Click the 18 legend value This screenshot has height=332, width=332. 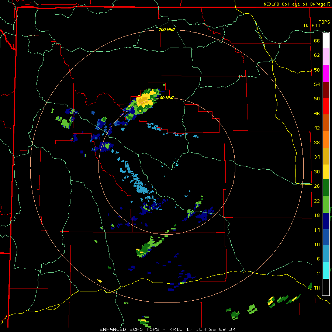317,215
